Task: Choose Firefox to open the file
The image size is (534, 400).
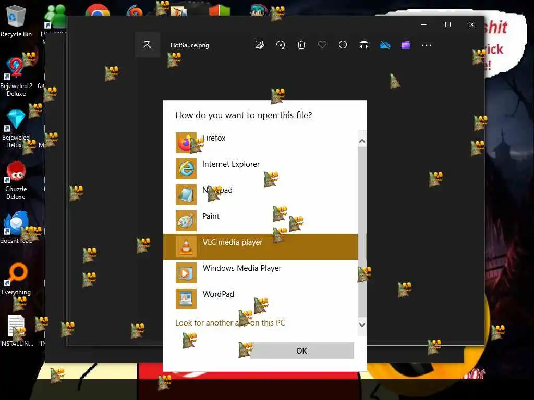Action: (x=260, y=143)
